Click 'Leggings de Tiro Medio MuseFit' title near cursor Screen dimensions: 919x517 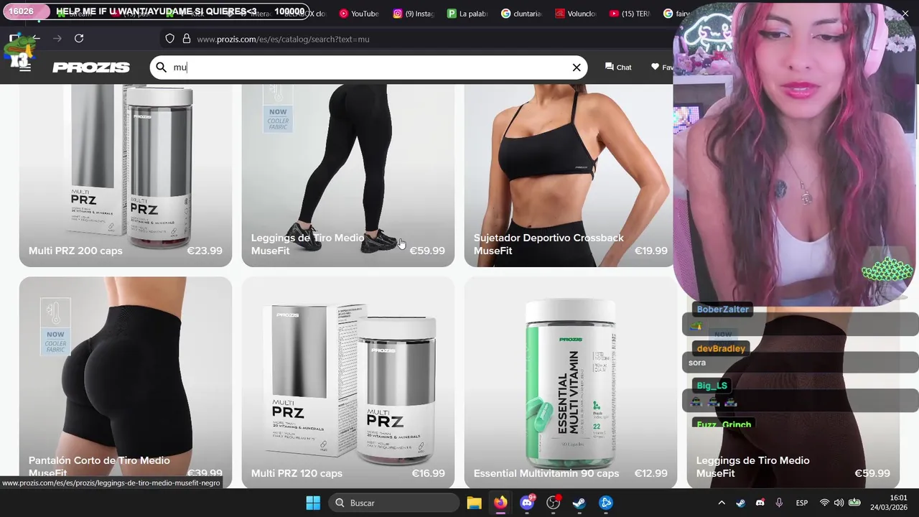(x=307, y=244)
